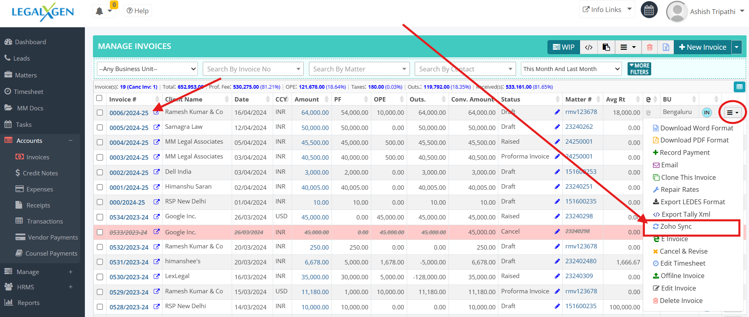Select the header select-all checkbox
Screen dimensions: 749x317
point(99,98)
